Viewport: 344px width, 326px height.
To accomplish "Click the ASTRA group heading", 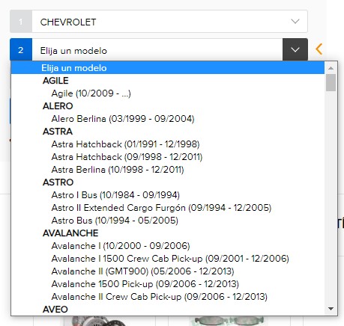I will coord(58,132).
